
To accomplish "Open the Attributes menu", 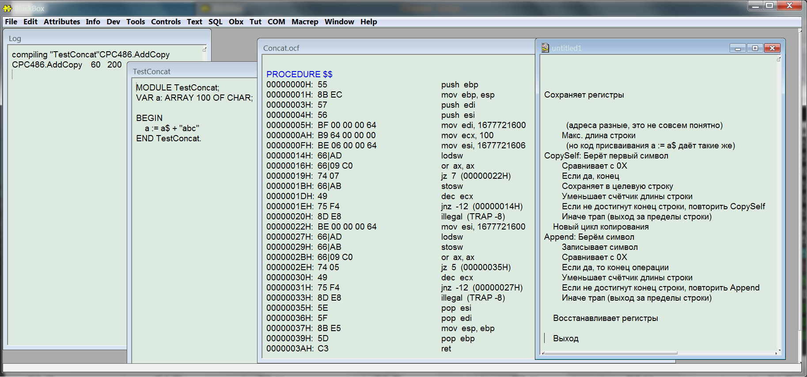I will click(62, 22).
